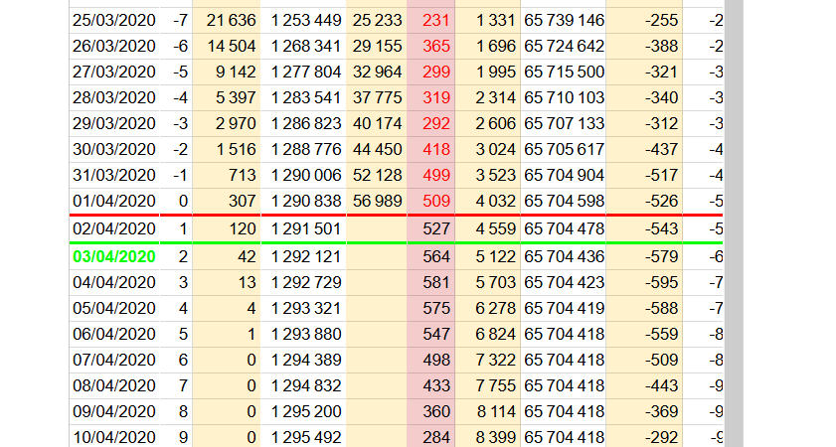Select the cell showing -543
Viewport: 836px width, 447px height.
pyautogui.click(x=644, y=229)
